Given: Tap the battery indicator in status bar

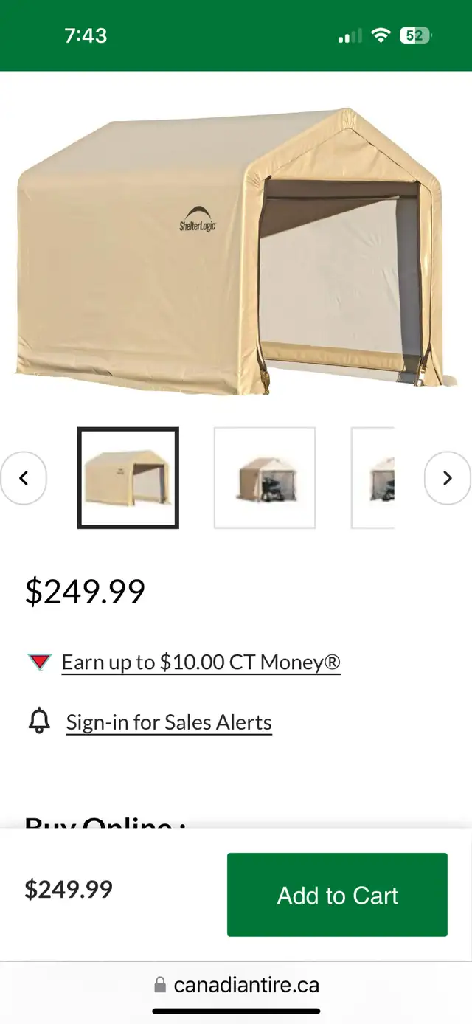Looking at the screenshot, I should (x=416, y=35).
